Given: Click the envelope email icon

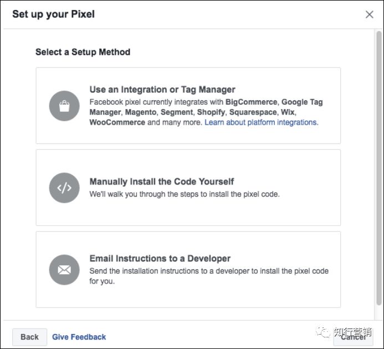Looking at the screenshot, I should tap(64, 269).
